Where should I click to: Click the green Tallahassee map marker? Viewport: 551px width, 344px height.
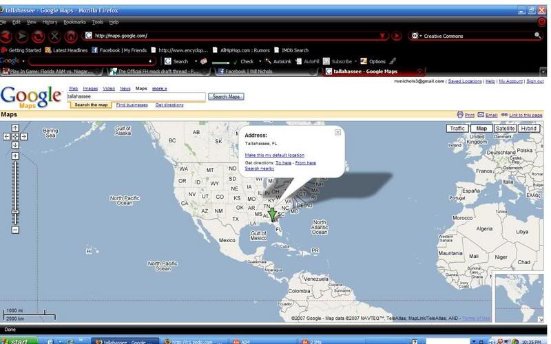272,215
